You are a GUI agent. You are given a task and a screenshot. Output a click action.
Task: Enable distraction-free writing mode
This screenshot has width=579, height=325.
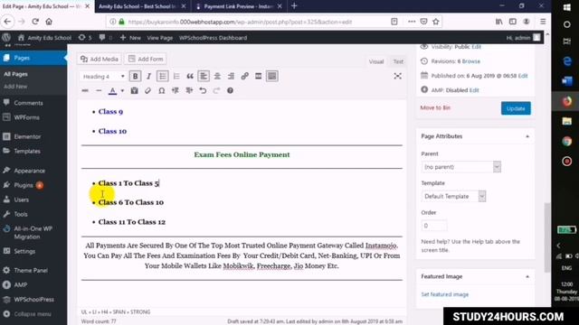click(x=398, y=76)
